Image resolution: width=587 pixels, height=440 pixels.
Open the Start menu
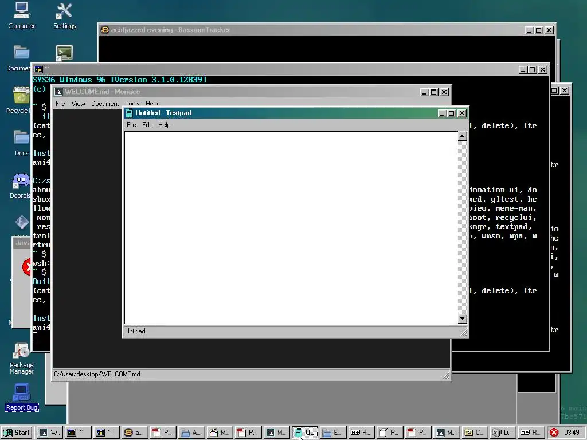coord(17,433)
